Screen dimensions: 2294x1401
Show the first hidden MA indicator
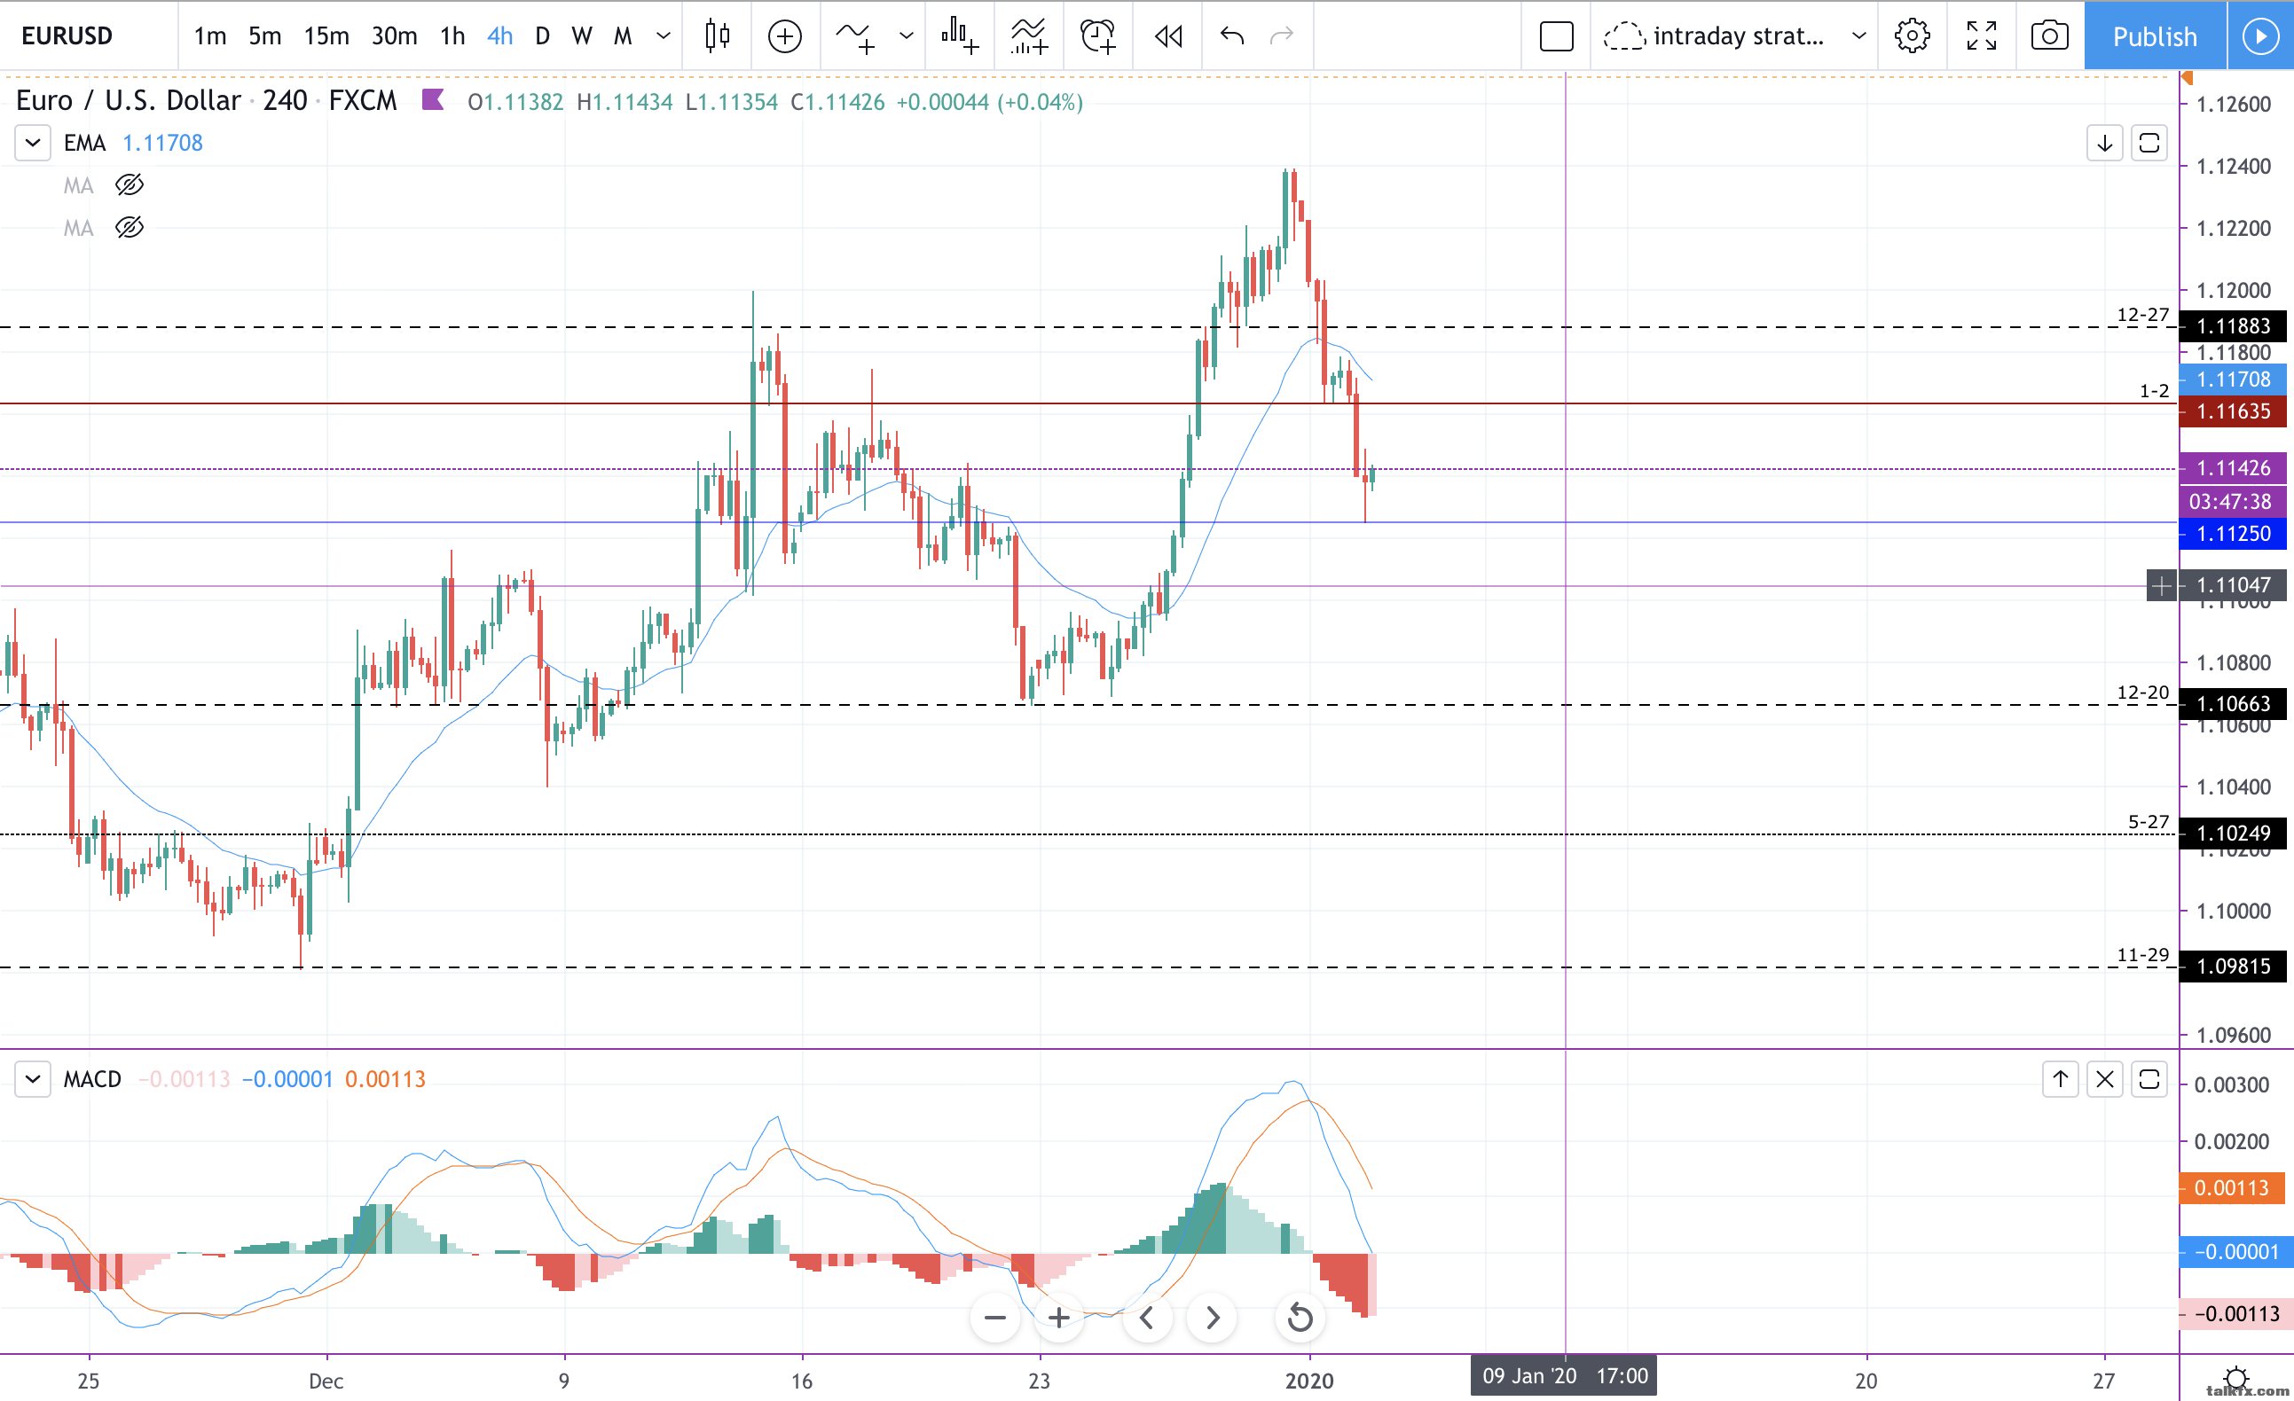[130, 185]
